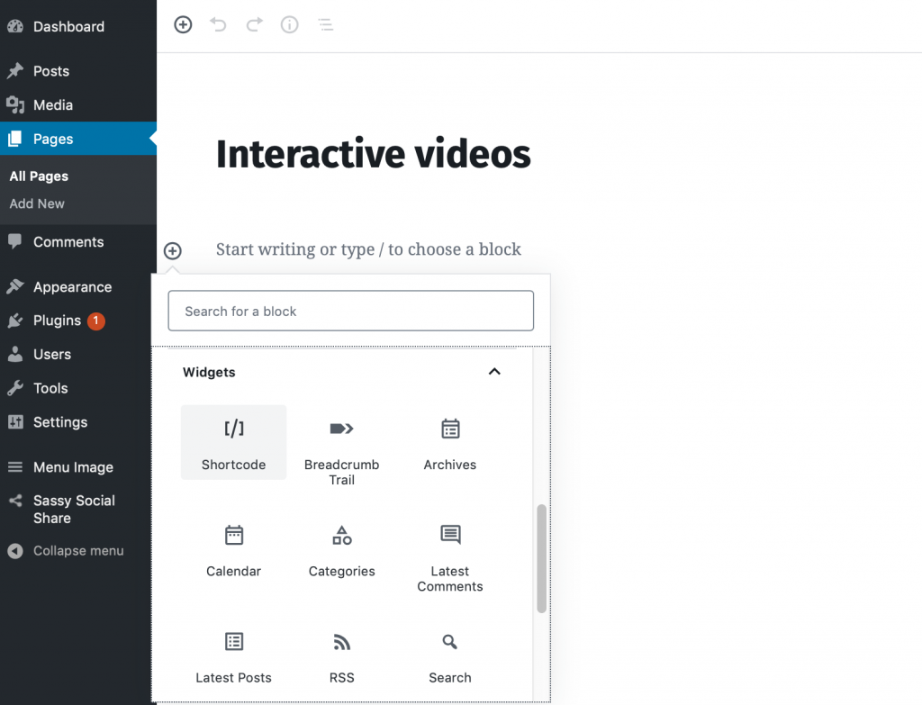
Task: Open the content structure info icon
Action: (x=289, y=24)
